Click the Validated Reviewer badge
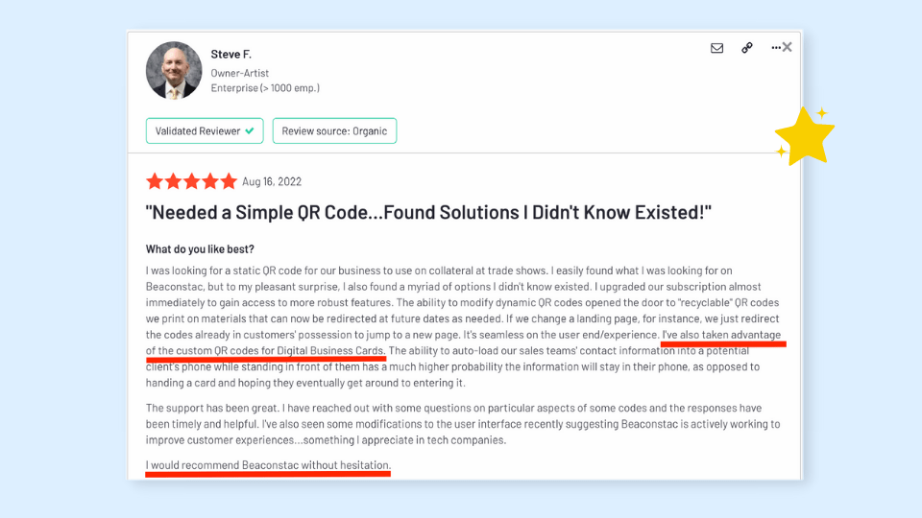The image size is (922, 518). [x=205, y=131]
